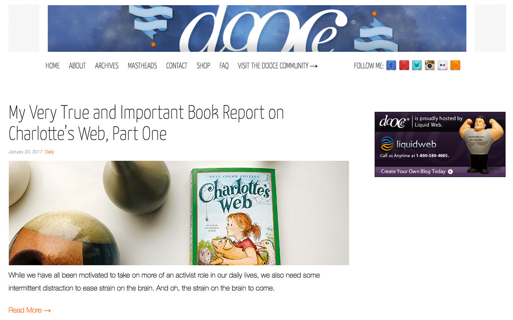Click the dooce masthead logo banner
The height and width of the screenshot is (320, 513).
coord(257,28)
